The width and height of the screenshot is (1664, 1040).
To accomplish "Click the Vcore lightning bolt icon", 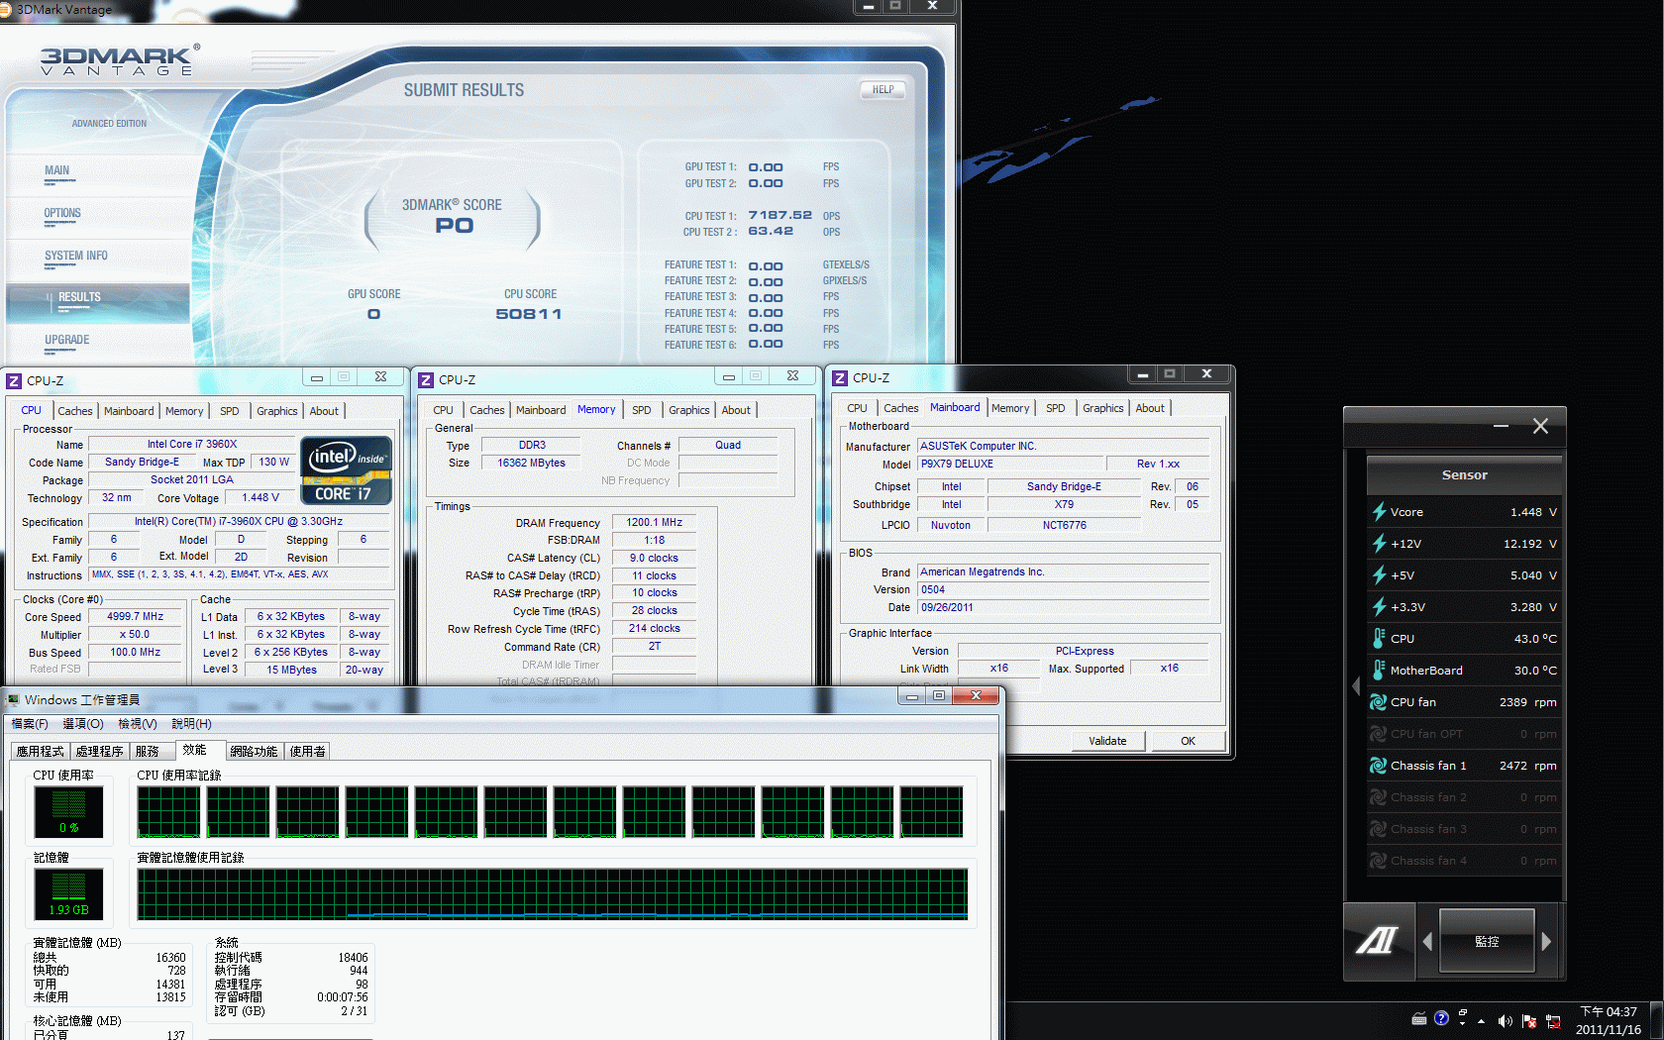I will 1378,512.
